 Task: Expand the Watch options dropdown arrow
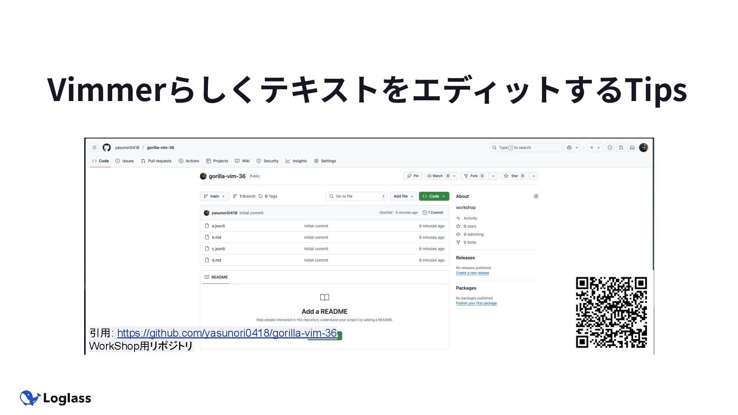point(455,176)
